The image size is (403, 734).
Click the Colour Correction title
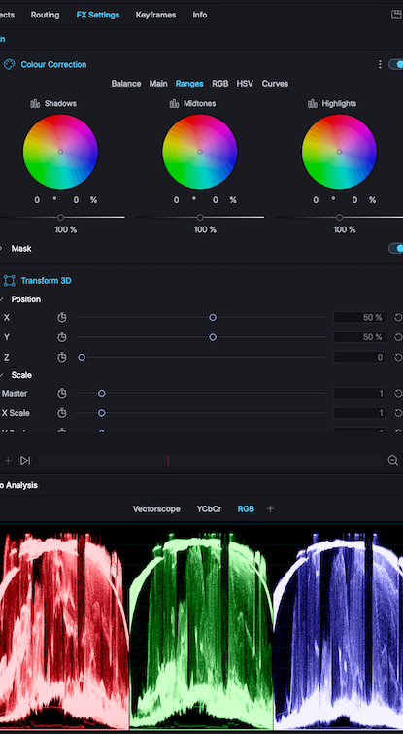[x=53, y=64]
